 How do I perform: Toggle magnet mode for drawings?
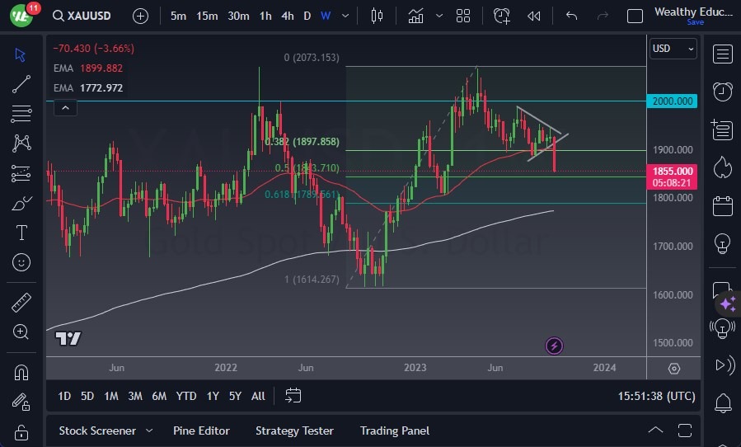21,372
